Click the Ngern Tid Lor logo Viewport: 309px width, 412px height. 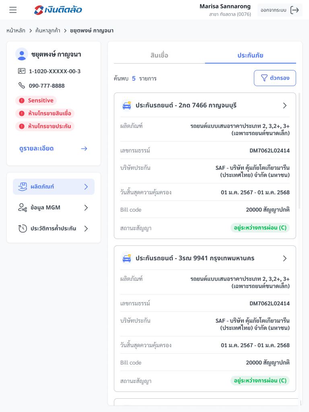click(58, 10)
